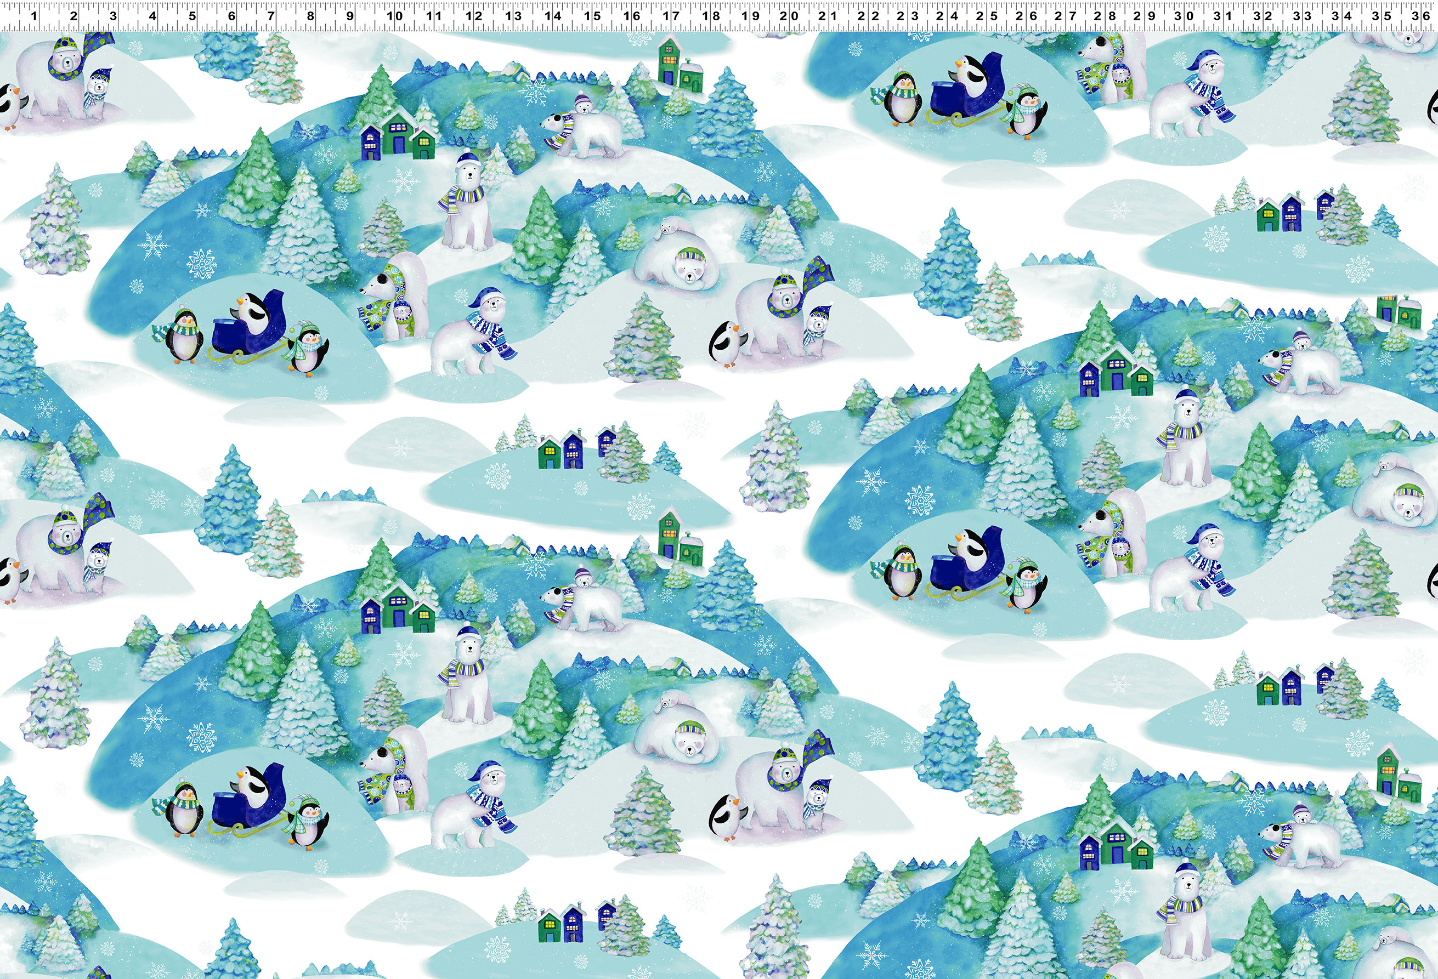Pick the ruler number 33 label
The height and width of the screenshot is (979, 1438).
(x=1303, y=16)
